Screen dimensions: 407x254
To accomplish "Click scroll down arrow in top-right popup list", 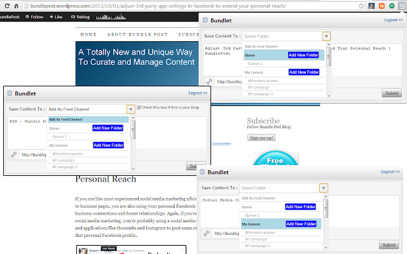I will (x=329, y=96).
